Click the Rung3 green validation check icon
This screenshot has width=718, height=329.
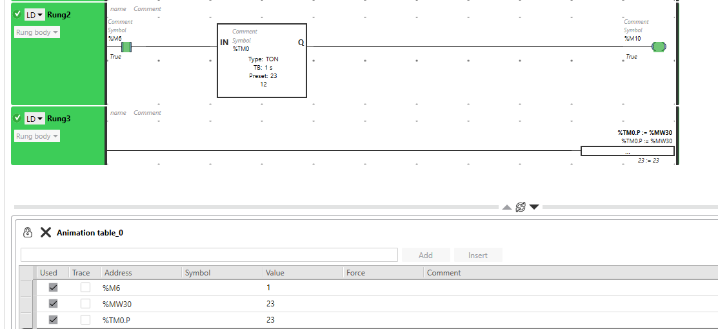point(17,118)
